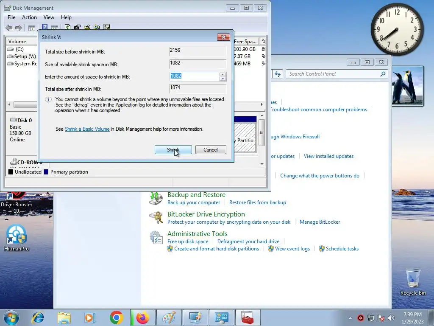
Task: Launch Google Chrome from the taskbar
Action: [116, 318]
